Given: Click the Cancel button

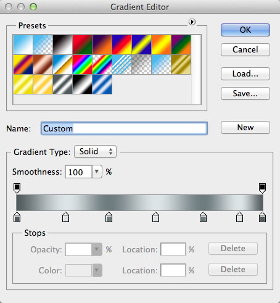Looking at the screenshot, I should [245, 49].
